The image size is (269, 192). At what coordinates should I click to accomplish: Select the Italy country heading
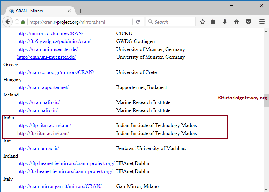click(8, 179)
